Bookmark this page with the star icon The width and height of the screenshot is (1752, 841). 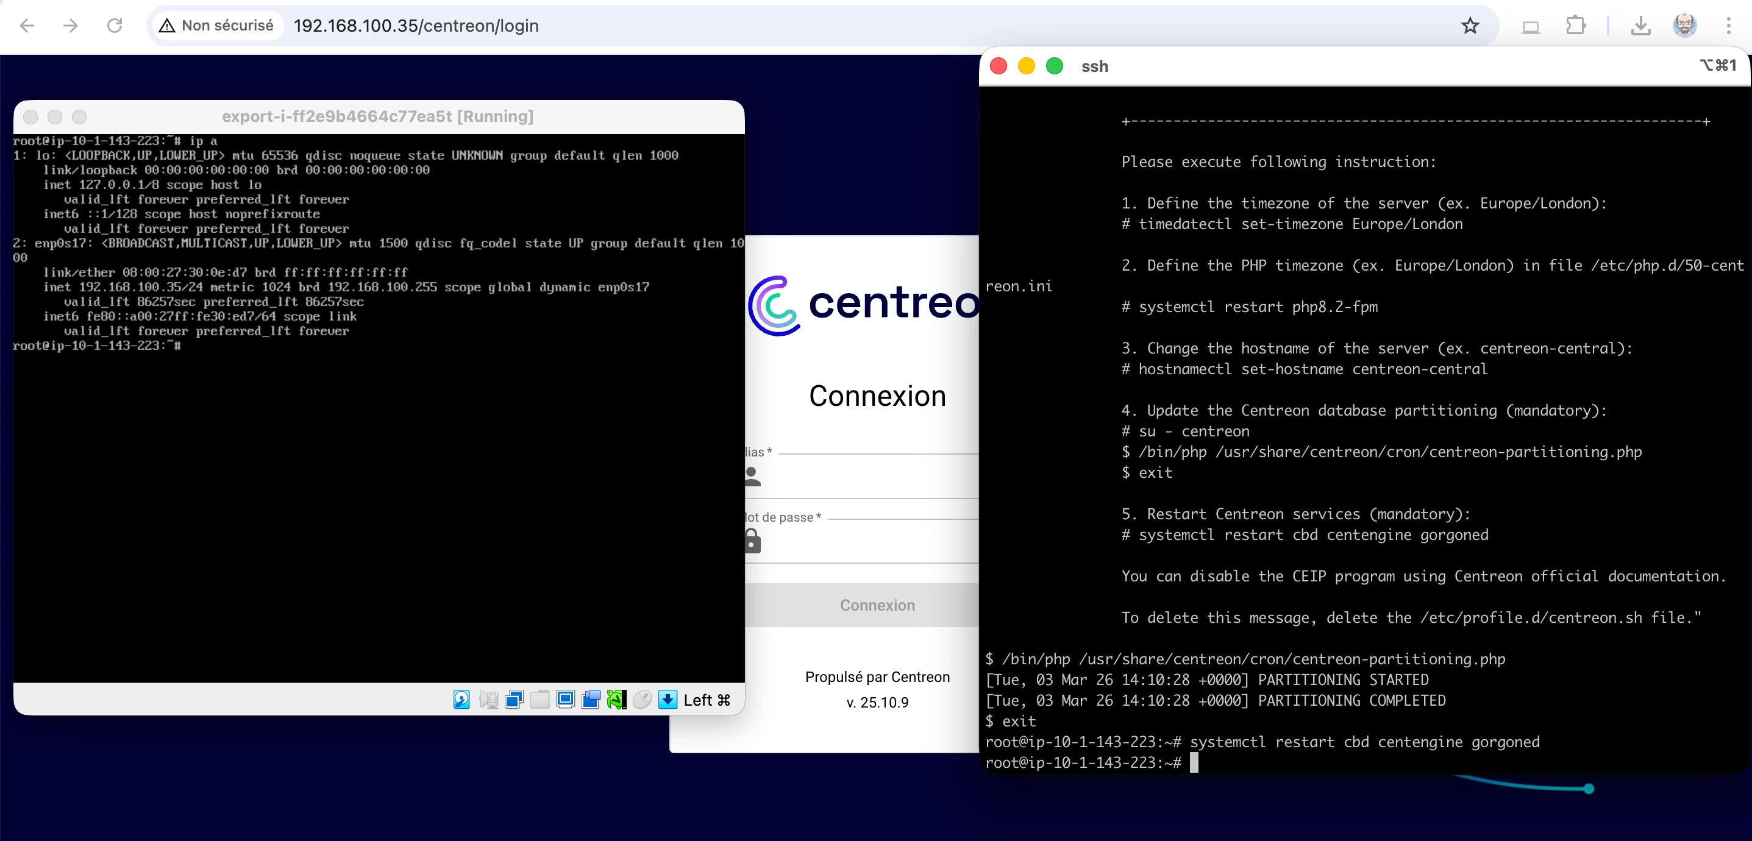click(x=1470, y=26)
